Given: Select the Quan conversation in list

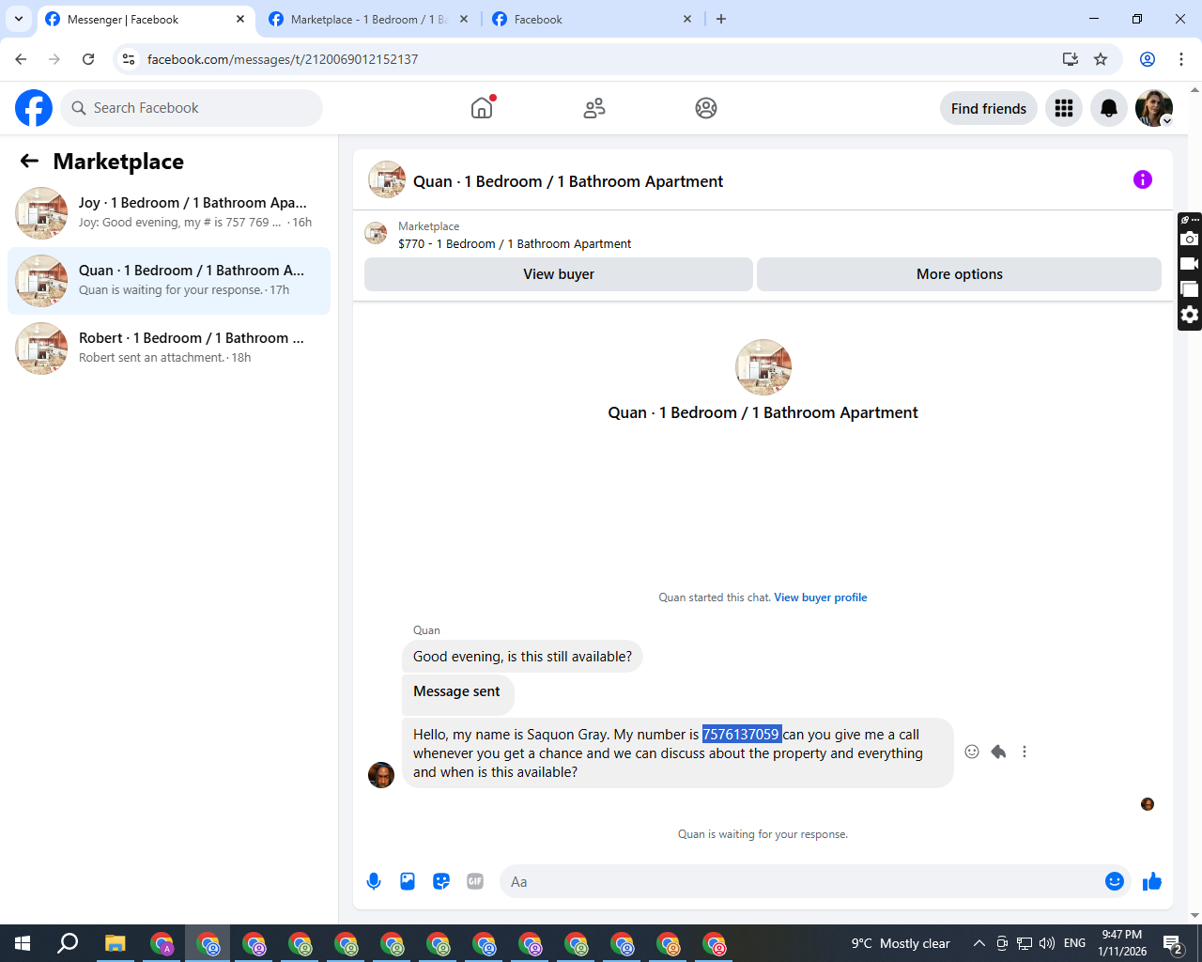Looking at the screenshot, I should point(169,281).
